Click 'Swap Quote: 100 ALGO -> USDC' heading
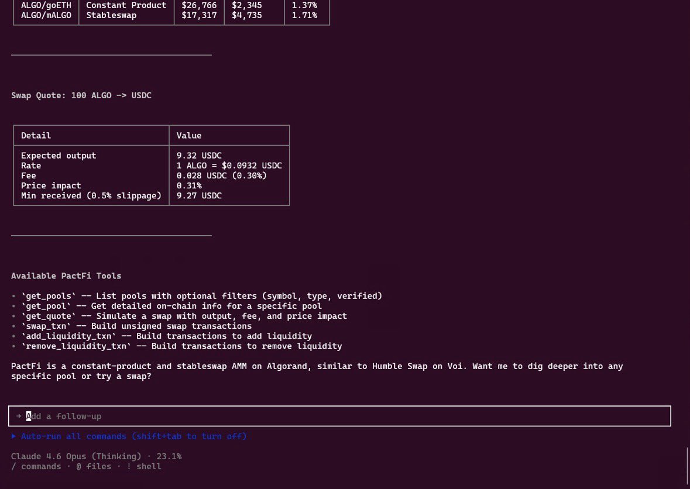The image size is (690, 489). (x=81, y=95)
